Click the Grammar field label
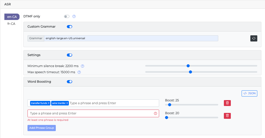The height and width of the screenshot is (138, 265). (36, 38)
